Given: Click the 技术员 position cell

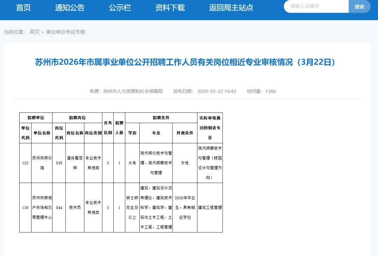Looking at the screenshot, I should [x=75, y=208].
